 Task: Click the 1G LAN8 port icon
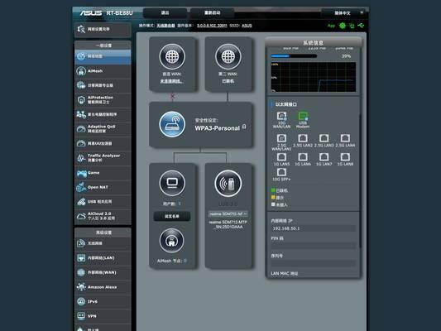(x=345, y=157)
